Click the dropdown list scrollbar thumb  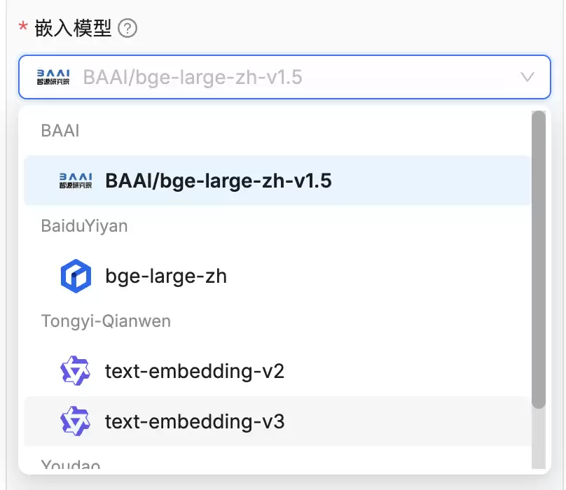[x=538, y=260]
